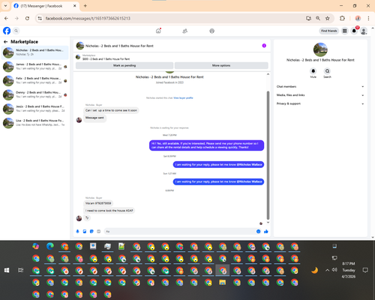Open Microsoft Edge from taskbar
This screenshot has height=300, width=375.
[x=50, y=247]
